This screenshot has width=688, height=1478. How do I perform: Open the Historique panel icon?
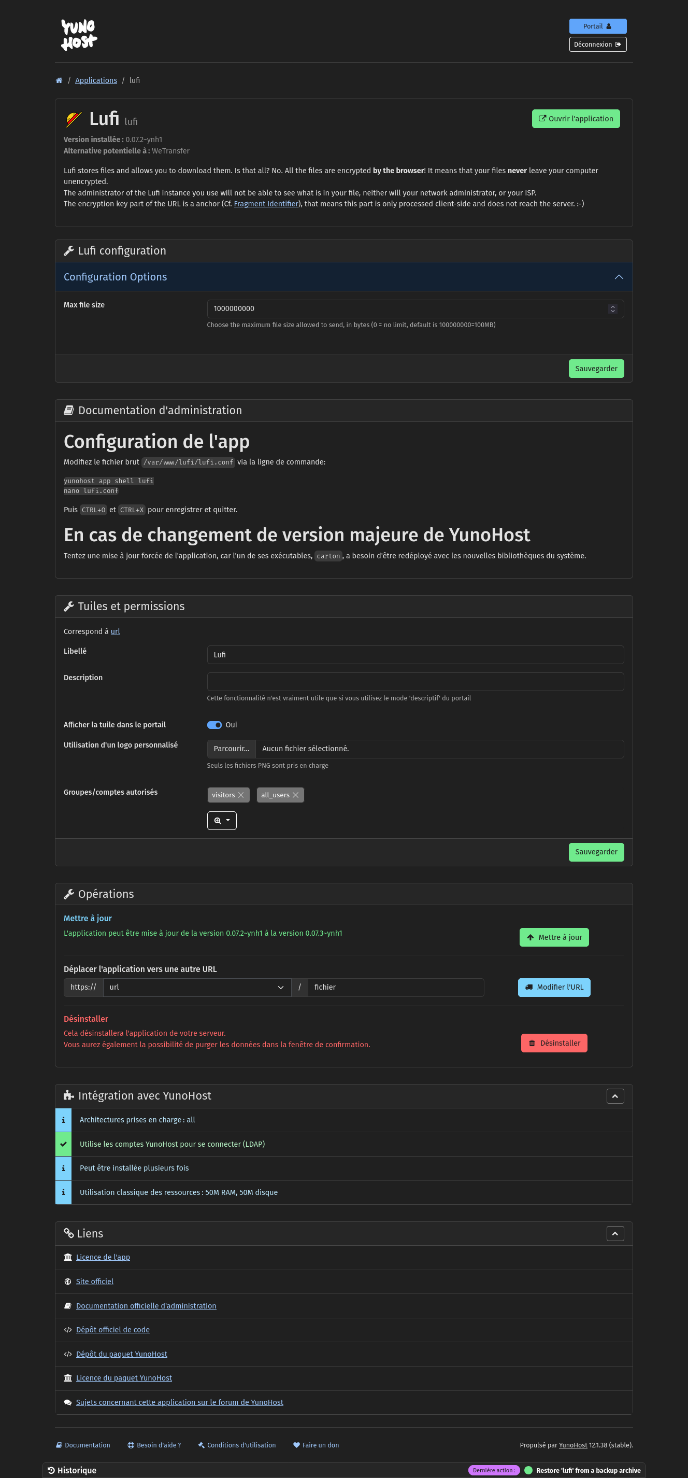[52, 1470]
